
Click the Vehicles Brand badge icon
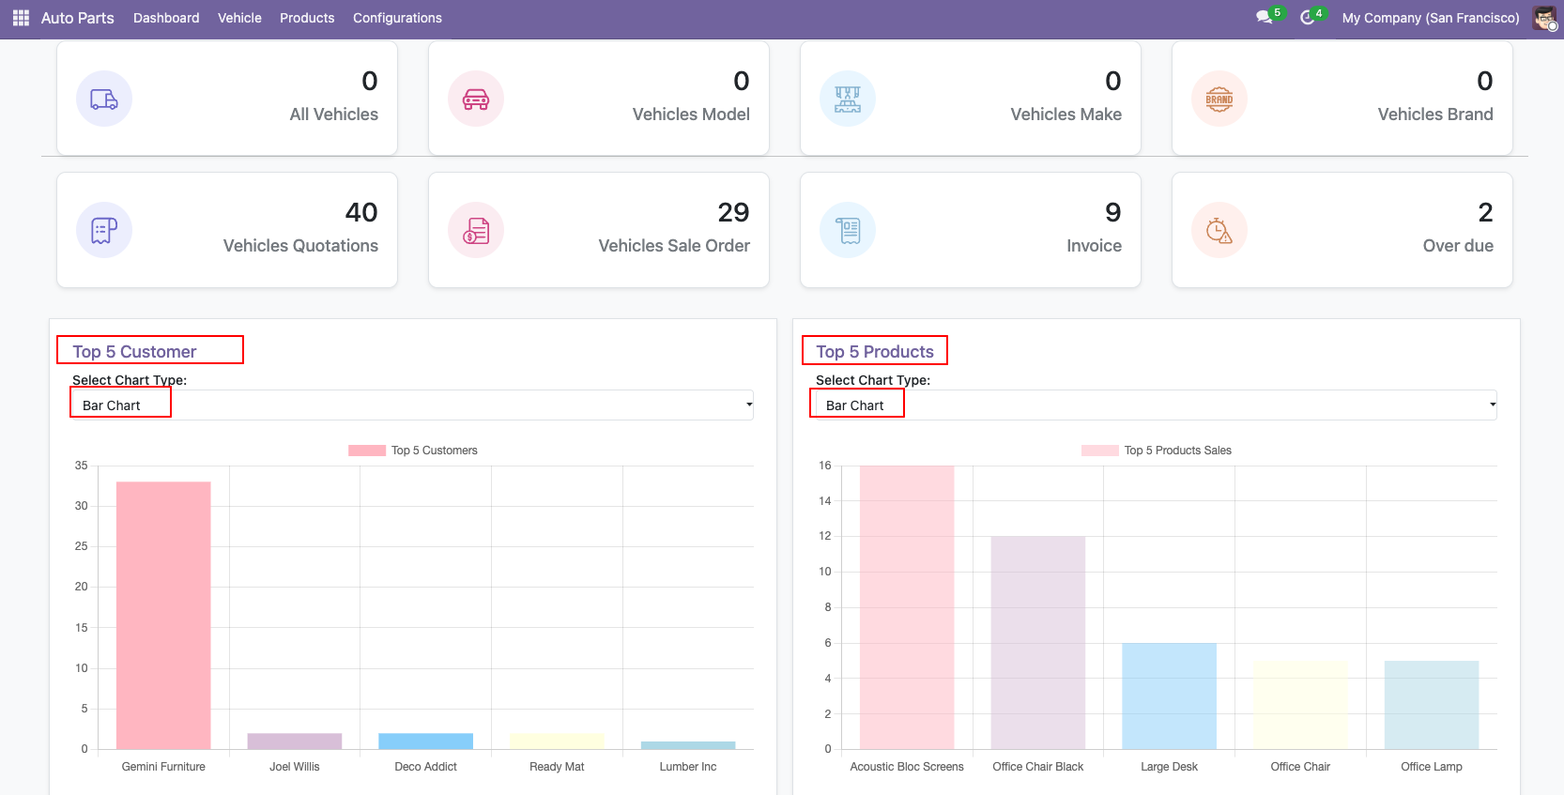tap(1219, 99)
